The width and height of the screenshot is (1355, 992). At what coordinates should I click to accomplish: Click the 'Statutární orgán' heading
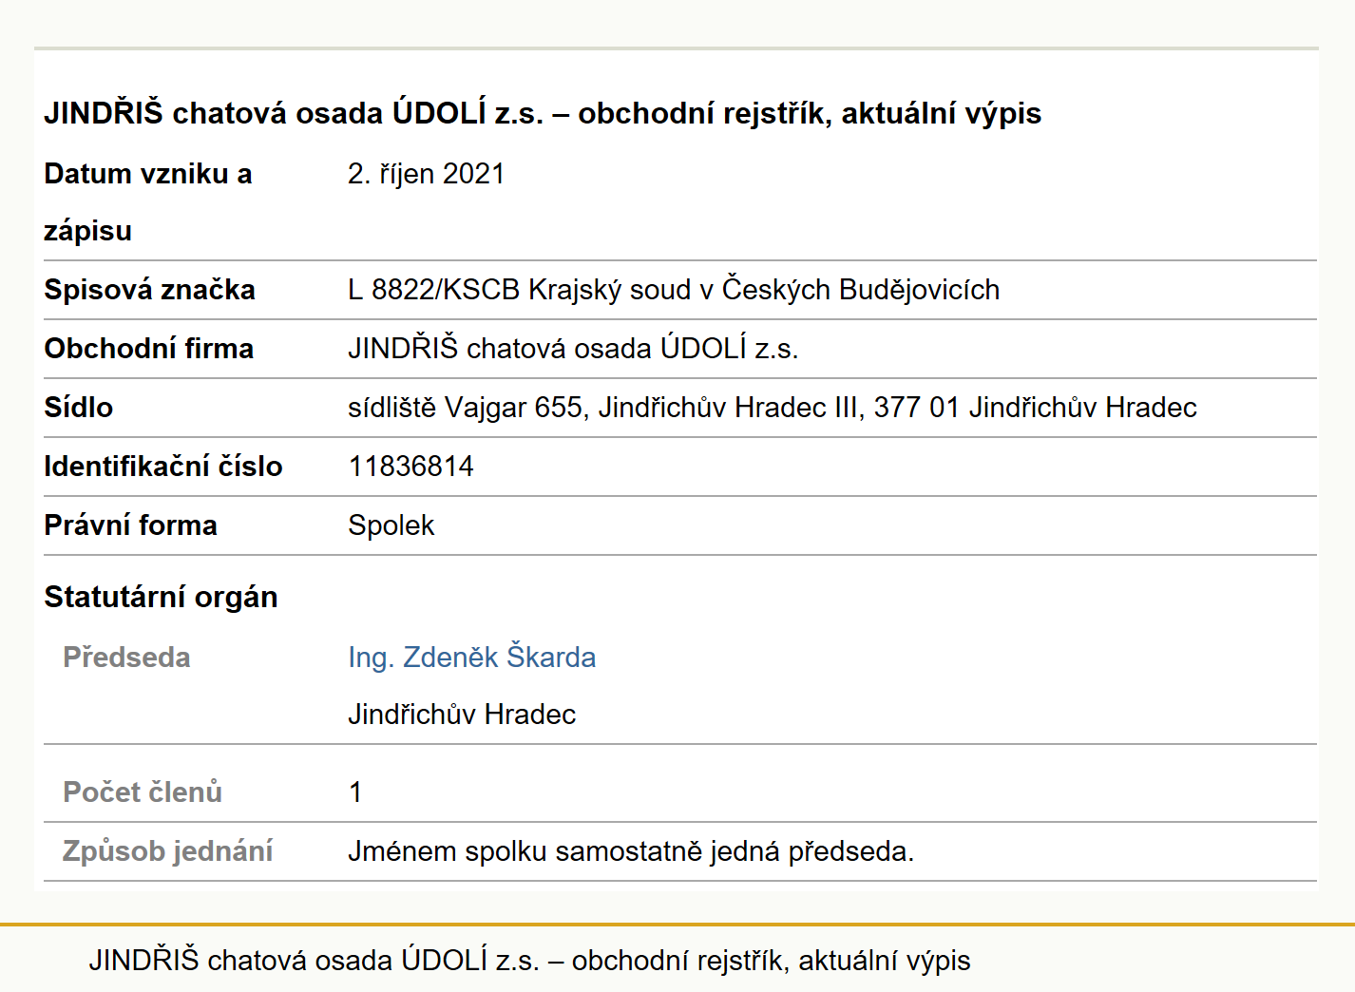[x=161, y=597]
